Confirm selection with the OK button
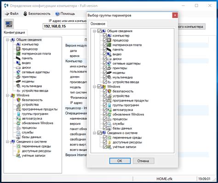 coord(120,161)
